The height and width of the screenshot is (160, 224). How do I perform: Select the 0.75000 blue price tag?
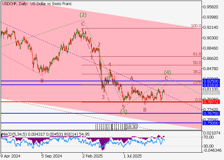(212, 123)
